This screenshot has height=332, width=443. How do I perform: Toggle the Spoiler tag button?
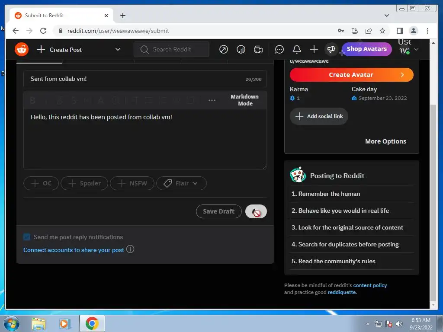pos(84,183)
